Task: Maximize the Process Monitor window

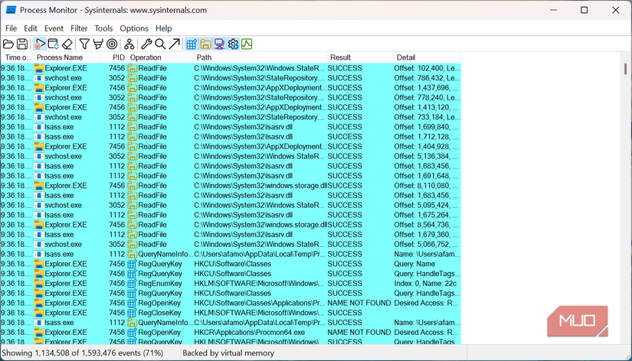Action: pos(584,10)
